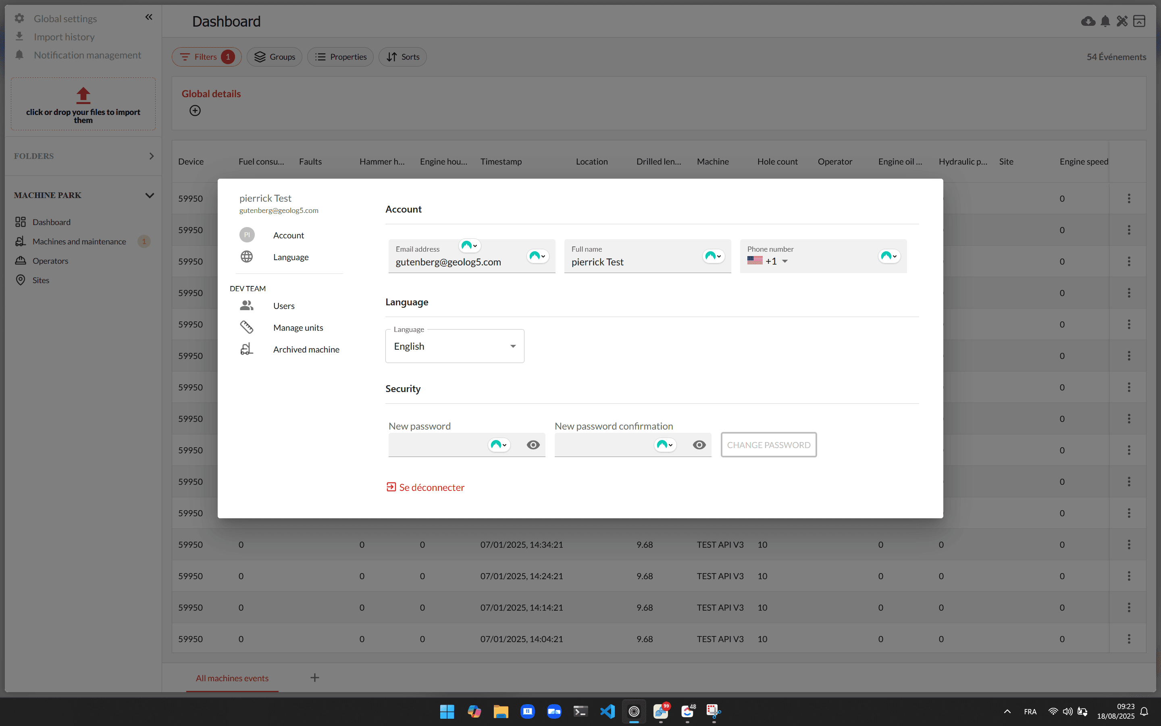Switch to All machines events tab
The image size is (1161, 726).
[x=232, y=678]
